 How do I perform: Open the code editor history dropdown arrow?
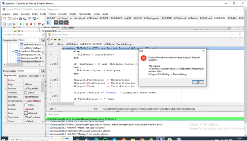52,40
